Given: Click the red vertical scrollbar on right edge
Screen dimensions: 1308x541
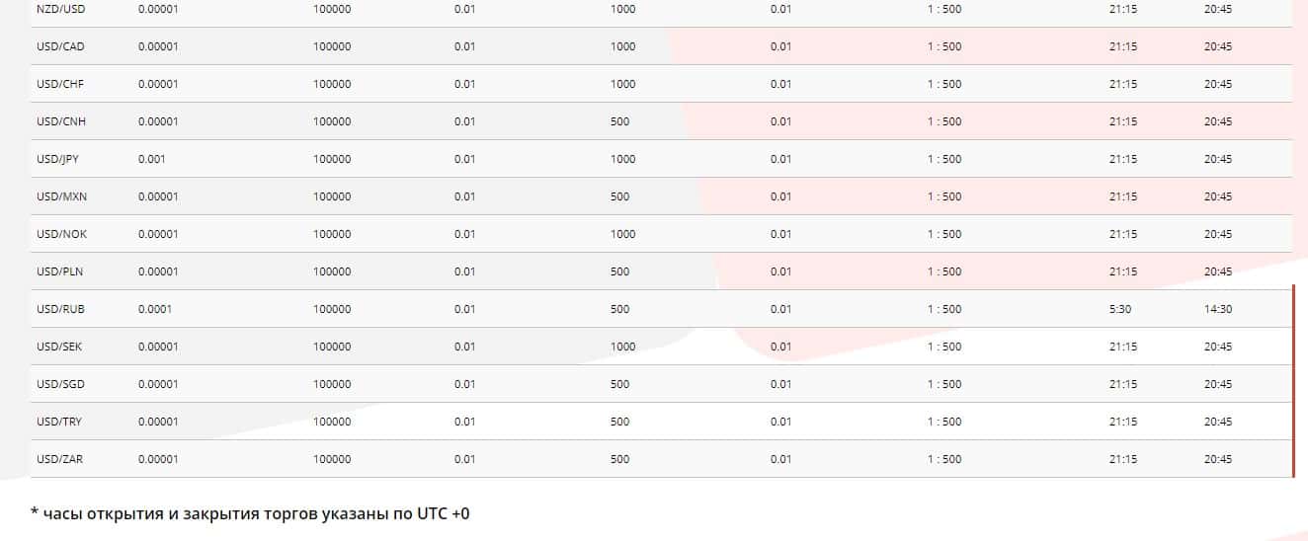Looking at the screenshot, I should tap(1293, 381).
